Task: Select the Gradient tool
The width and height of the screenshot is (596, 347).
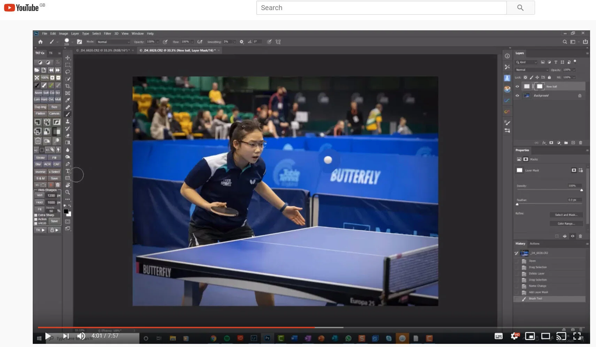Action: 68,142
